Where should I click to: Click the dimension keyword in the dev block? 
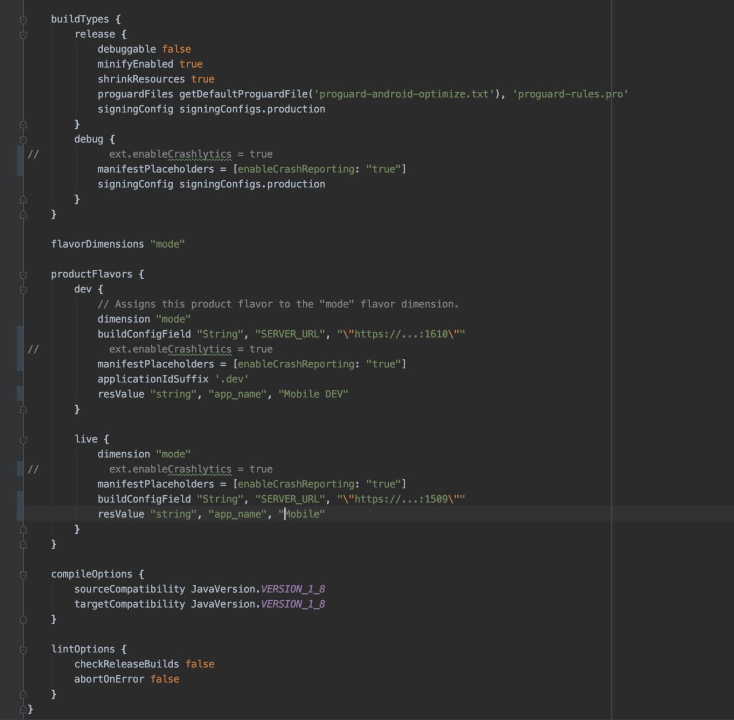coord(124,319)
